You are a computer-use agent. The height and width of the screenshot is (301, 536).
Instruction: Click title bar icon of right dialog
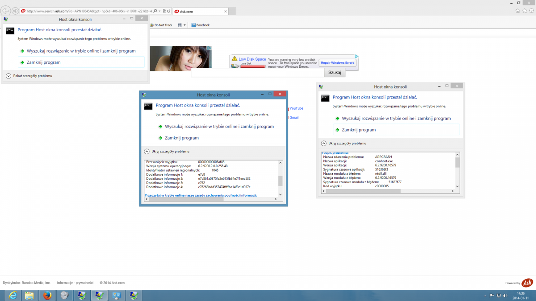coord(320,87)
